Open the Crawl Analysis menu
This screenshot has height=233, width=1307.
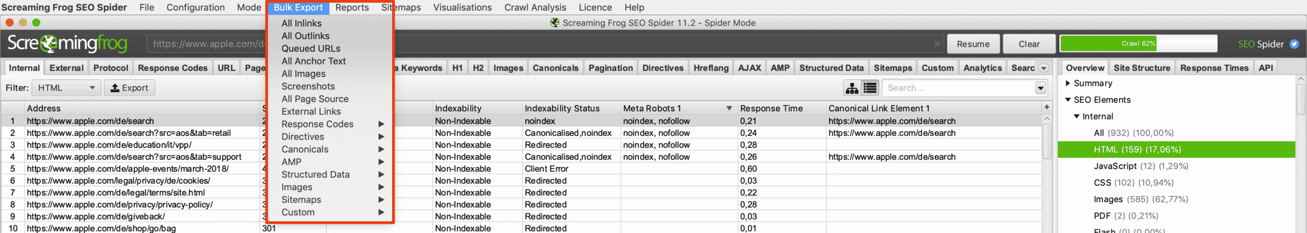tap(535, 8)
